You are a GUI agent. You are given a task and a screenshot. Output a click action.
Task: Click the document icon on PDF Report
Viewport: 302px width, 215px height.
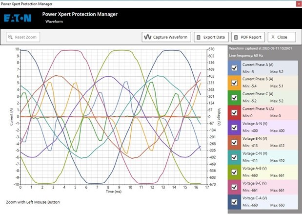point(236,37)
